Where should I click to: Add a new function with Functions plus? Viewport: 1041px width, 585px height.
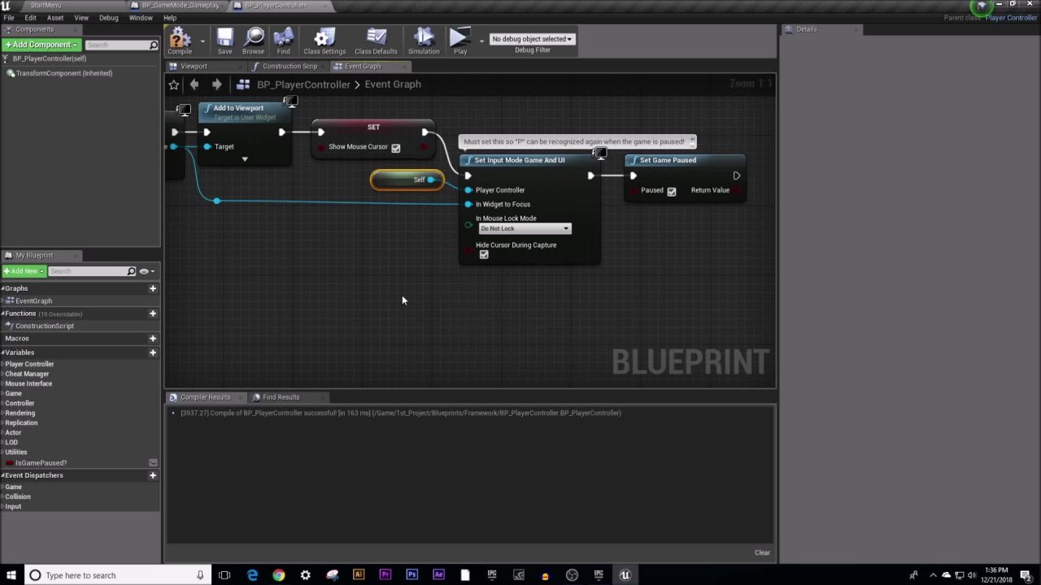pos(152,314)
